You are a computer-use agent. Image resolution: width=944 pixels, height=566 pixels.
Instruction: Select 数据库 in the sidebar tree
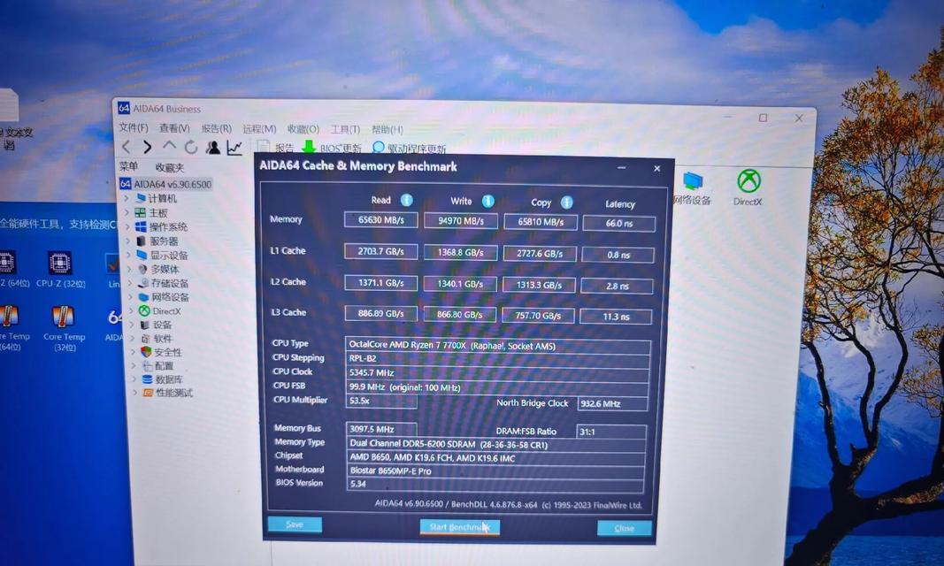163,379
